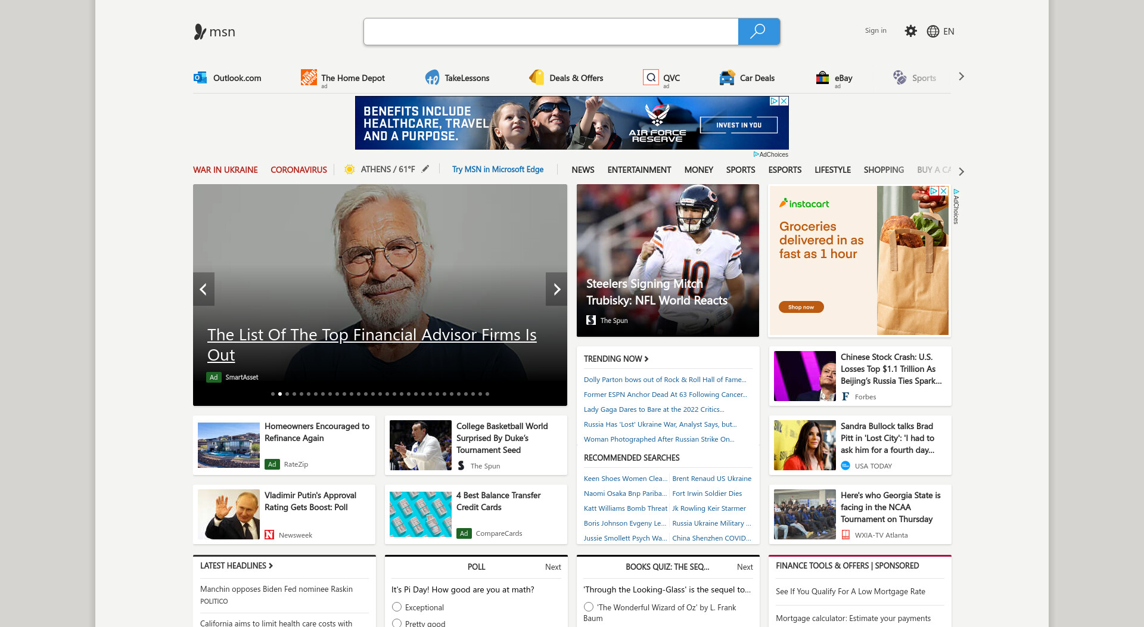
Task: Open the language globe icon
Action: 933,32
